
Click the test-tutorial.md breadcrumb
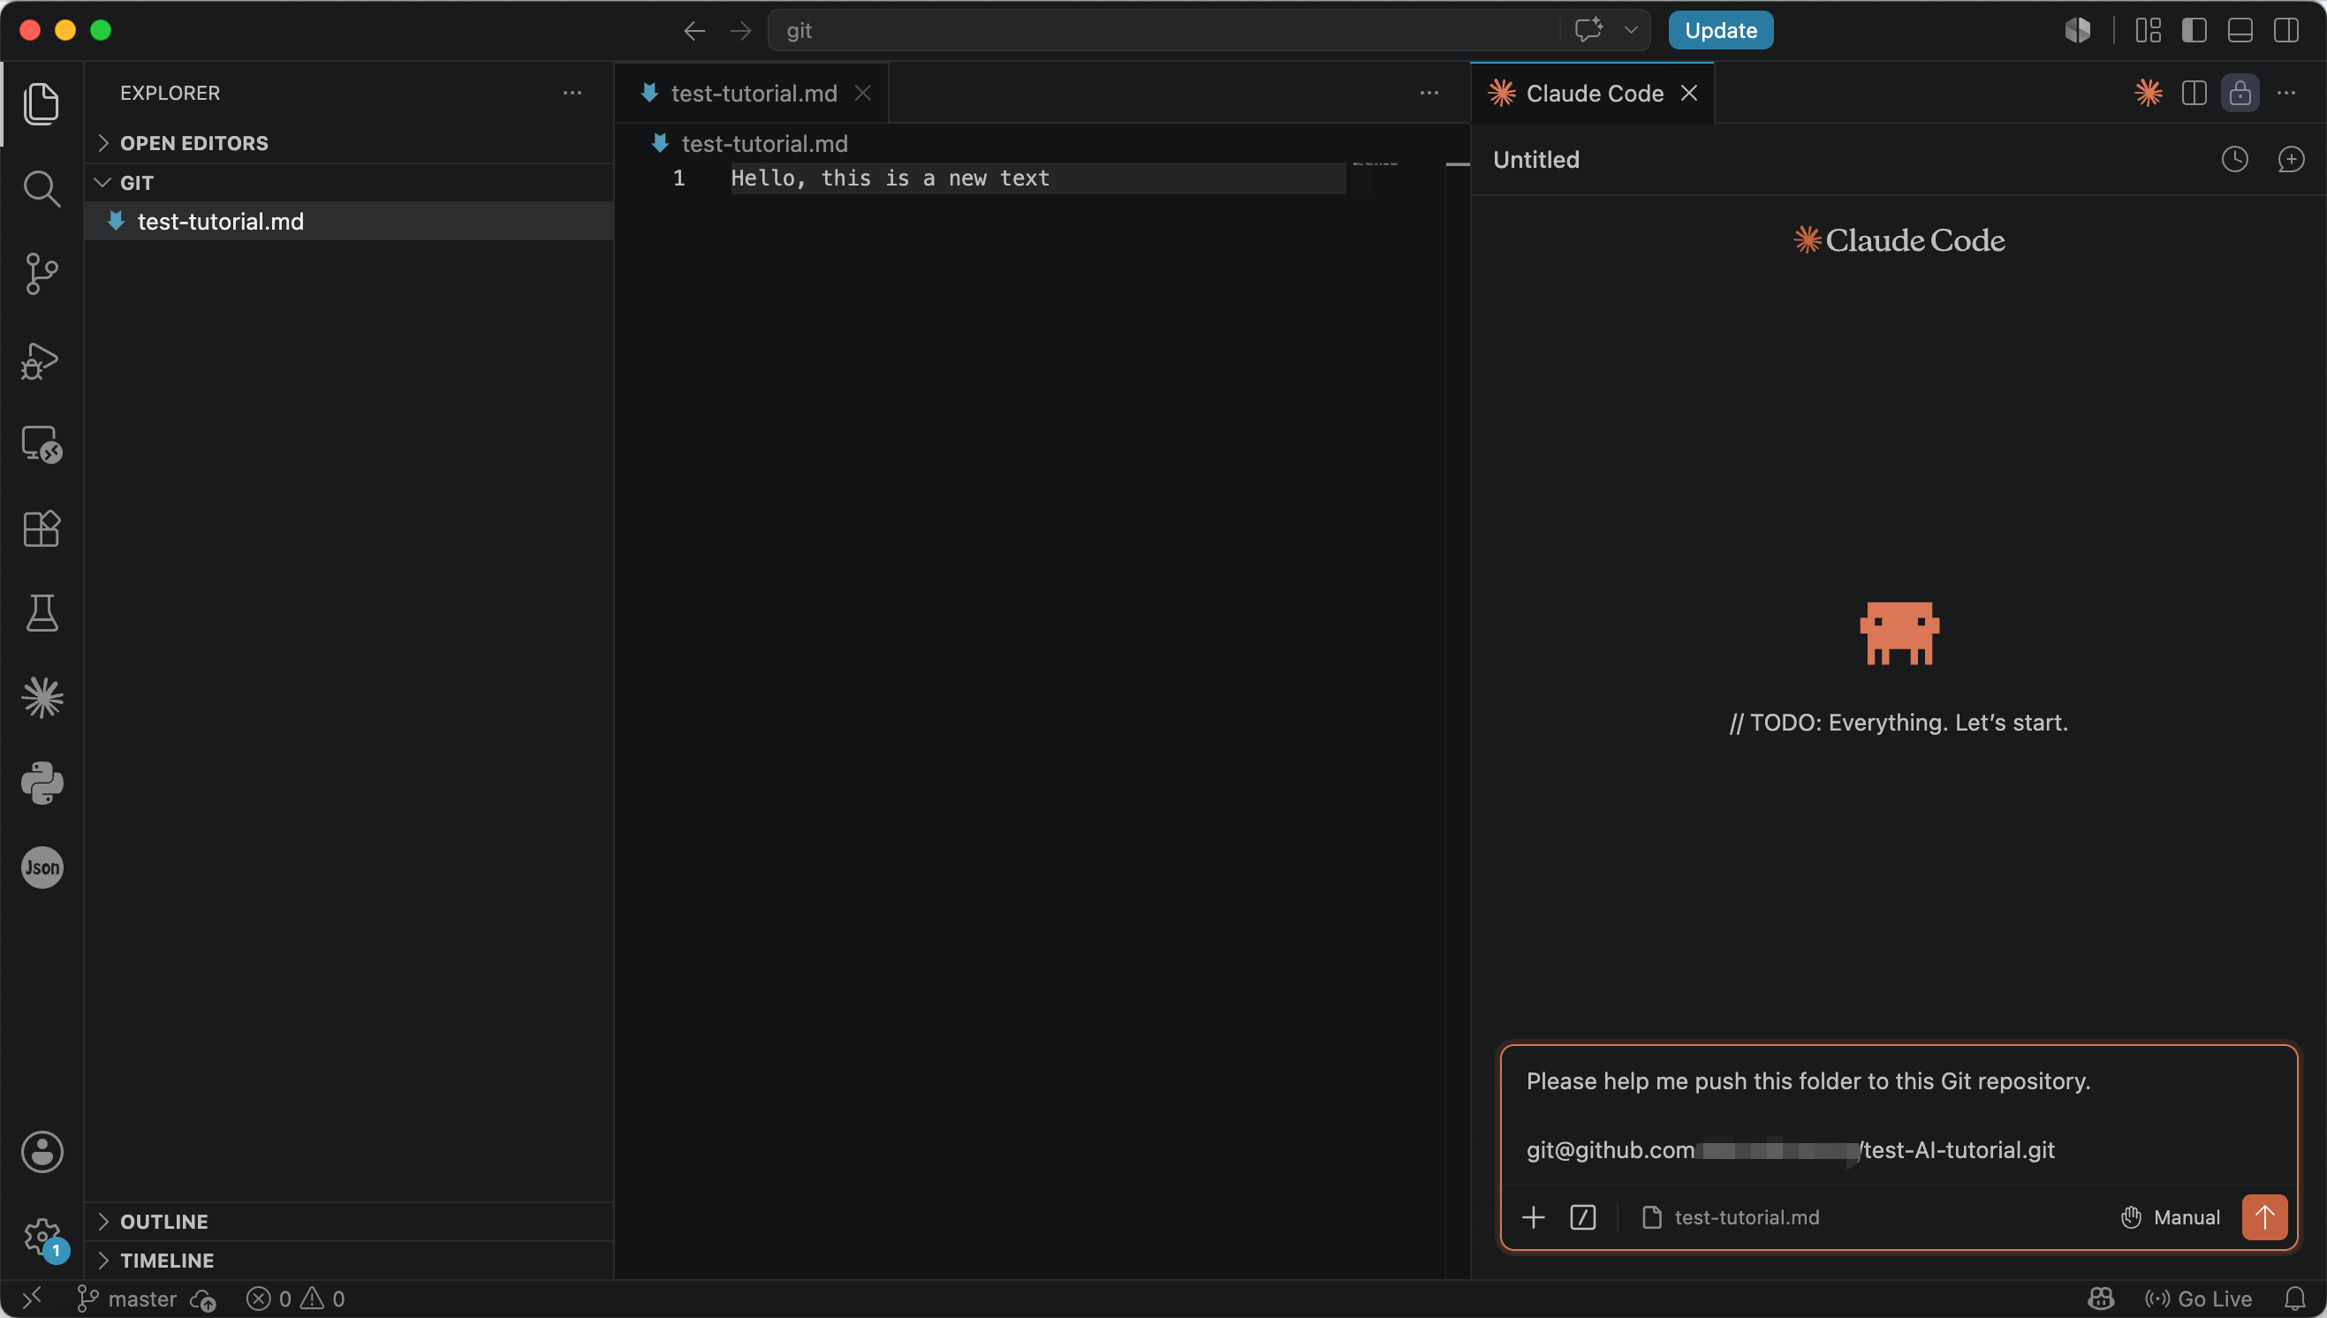click(765, 144)
